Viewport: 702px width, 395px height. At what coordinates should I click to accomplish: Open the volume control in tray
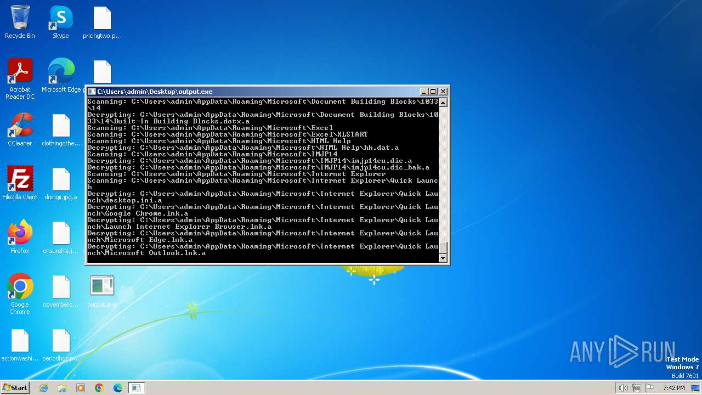(x=624, y=388)
